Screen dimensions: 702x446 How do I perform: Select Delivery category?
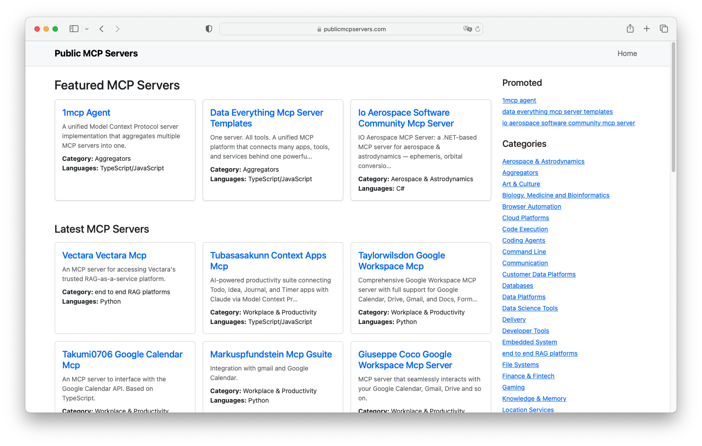point(514,319)
